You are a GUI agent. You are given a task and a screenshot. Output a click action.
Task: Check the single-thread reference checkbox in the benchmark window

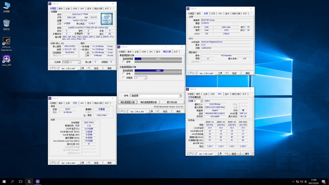point(124,62)
